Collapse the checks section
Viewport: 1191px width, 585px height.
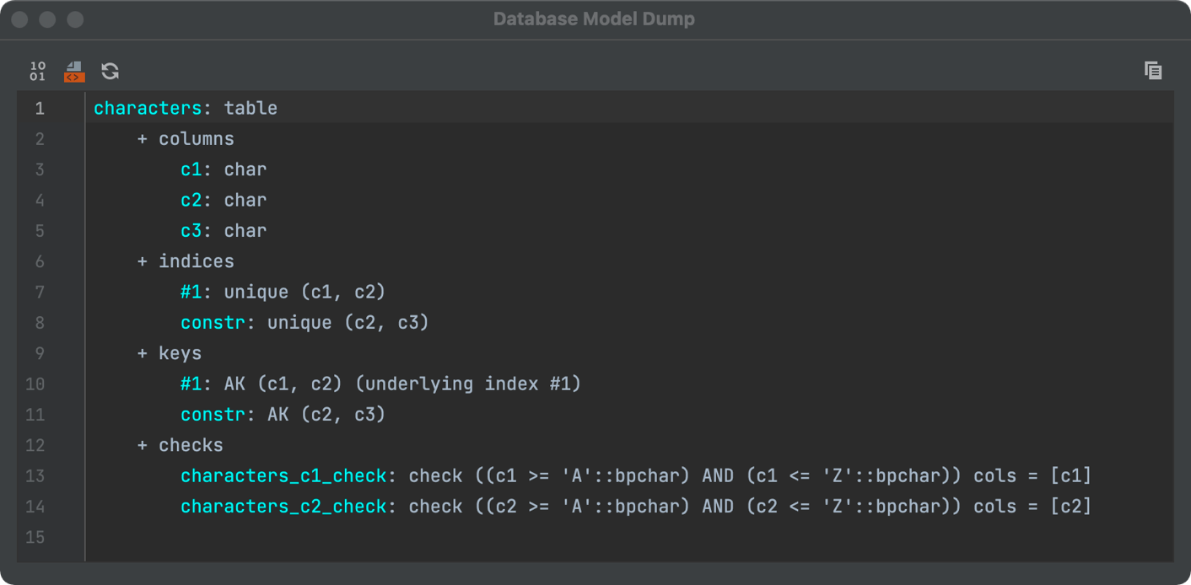point(141,445)
